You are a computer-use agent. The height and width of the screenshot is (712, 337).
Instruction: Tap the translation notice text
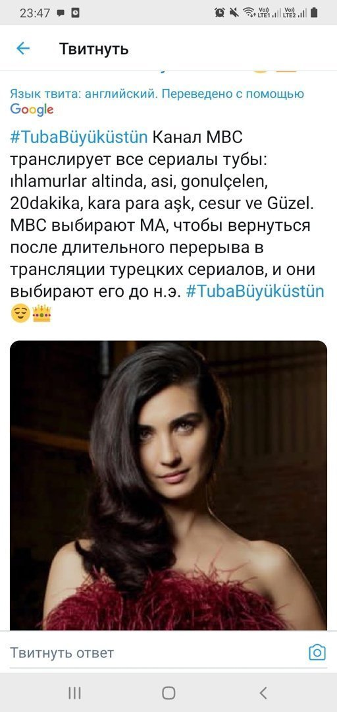click(157, 94)
